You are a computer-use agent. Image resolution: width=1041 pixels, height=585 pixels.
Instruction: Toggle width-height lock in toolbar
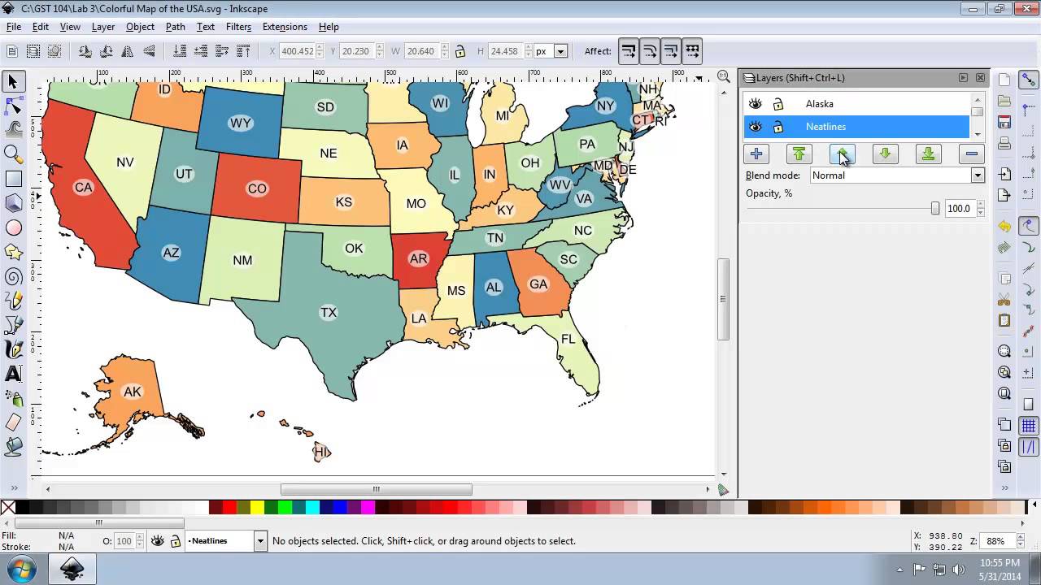[x=460, y=51]
